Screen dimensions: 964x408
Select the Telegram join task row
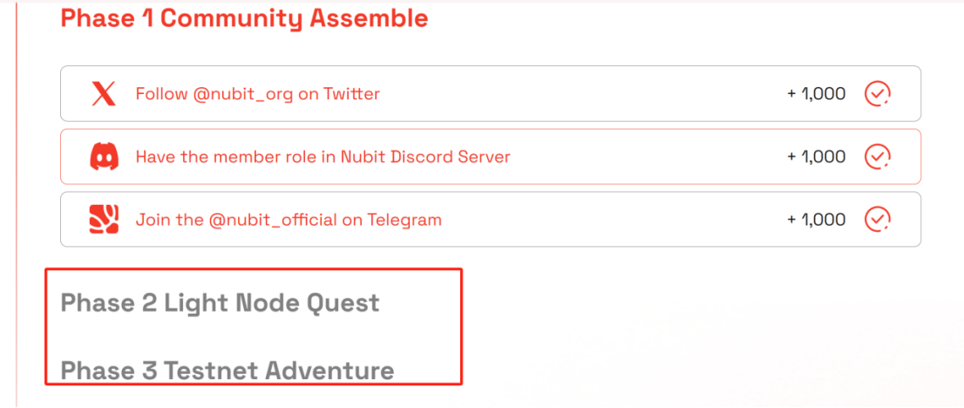click(x=491, y=219)
